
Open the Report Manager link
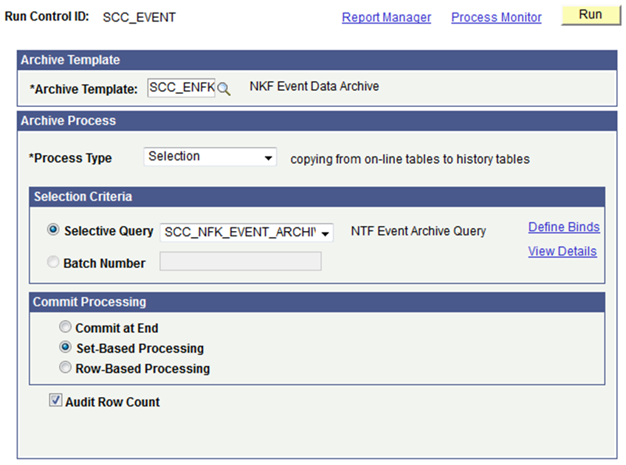(x=386, y=17)
